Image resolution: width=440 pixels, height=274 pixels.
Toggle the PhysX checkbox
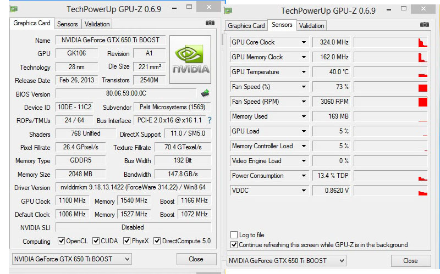tap(127, 241)
